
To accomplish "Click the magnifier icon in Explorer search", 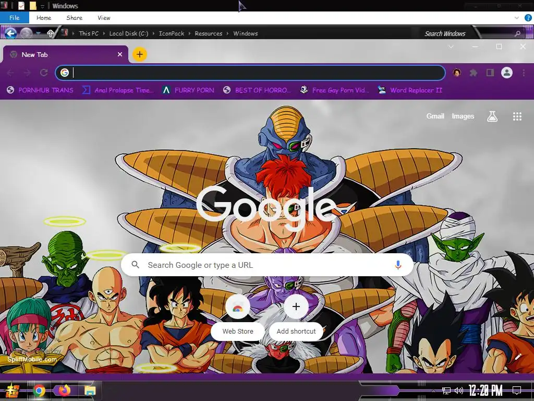I will 518,33.
